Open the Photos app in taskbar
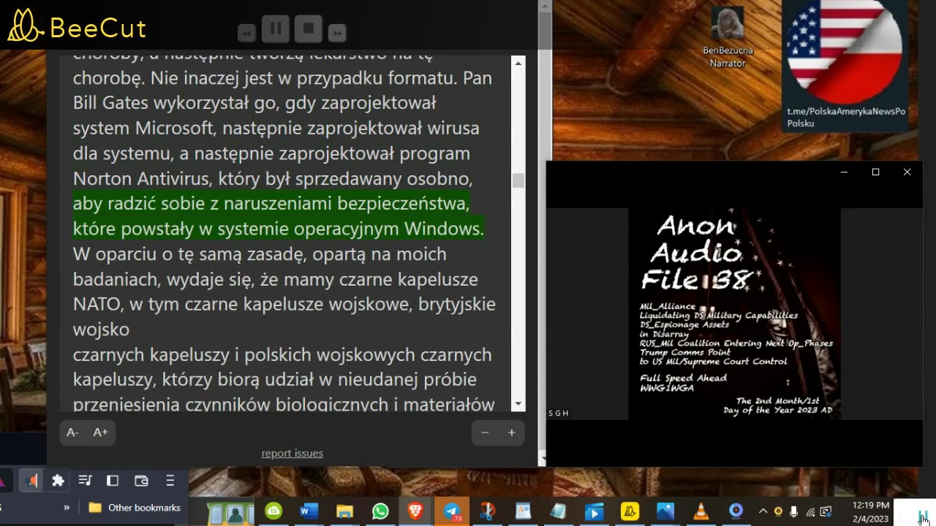Viewport: 936px width, 526px height. (x=665, y=511)
